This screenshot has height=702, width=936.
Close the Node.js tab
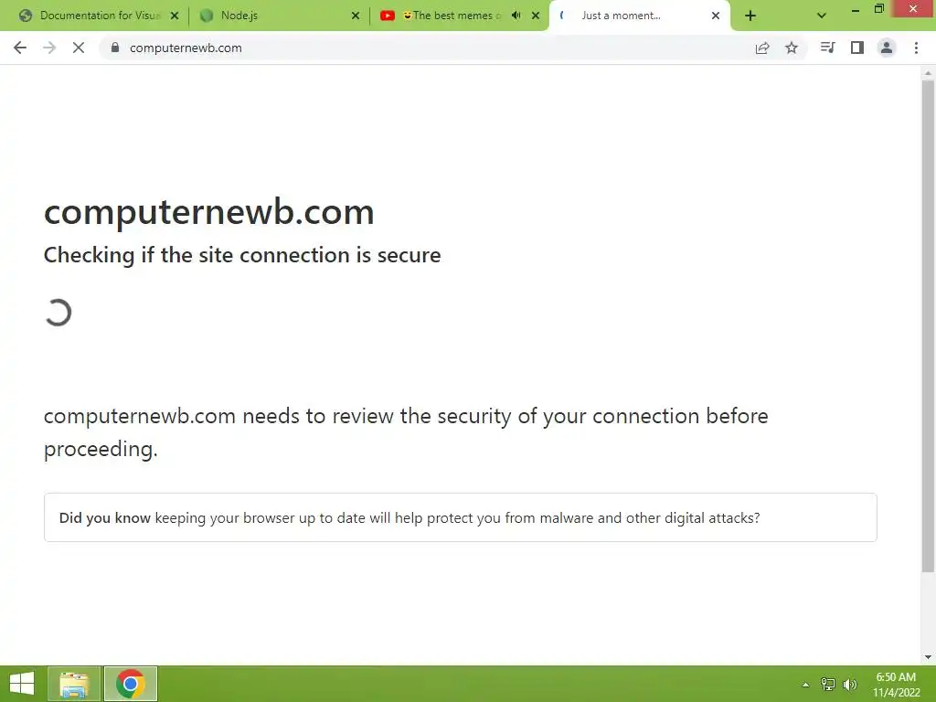click(356, 16)
